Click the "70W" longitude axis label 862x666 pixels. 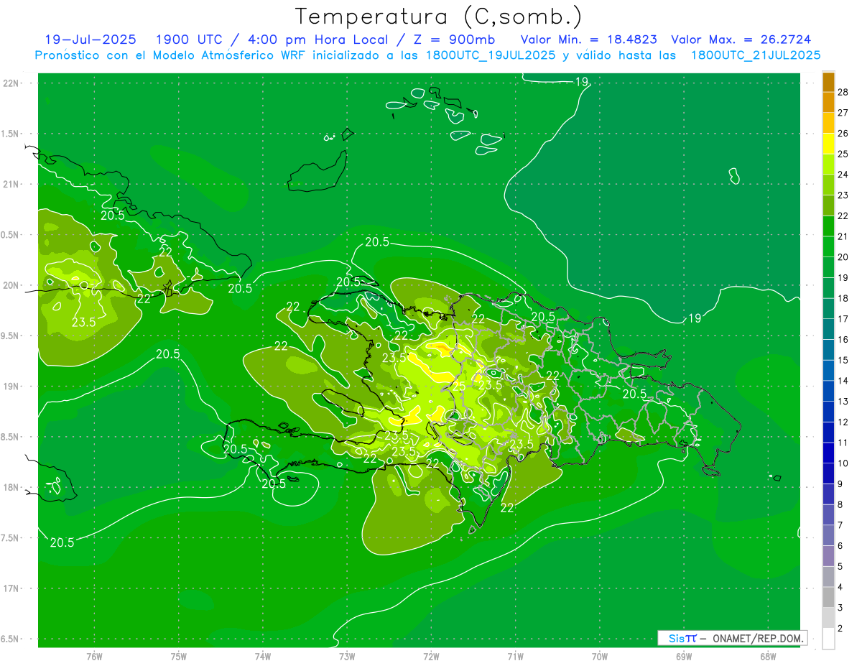tap(599, 657)
